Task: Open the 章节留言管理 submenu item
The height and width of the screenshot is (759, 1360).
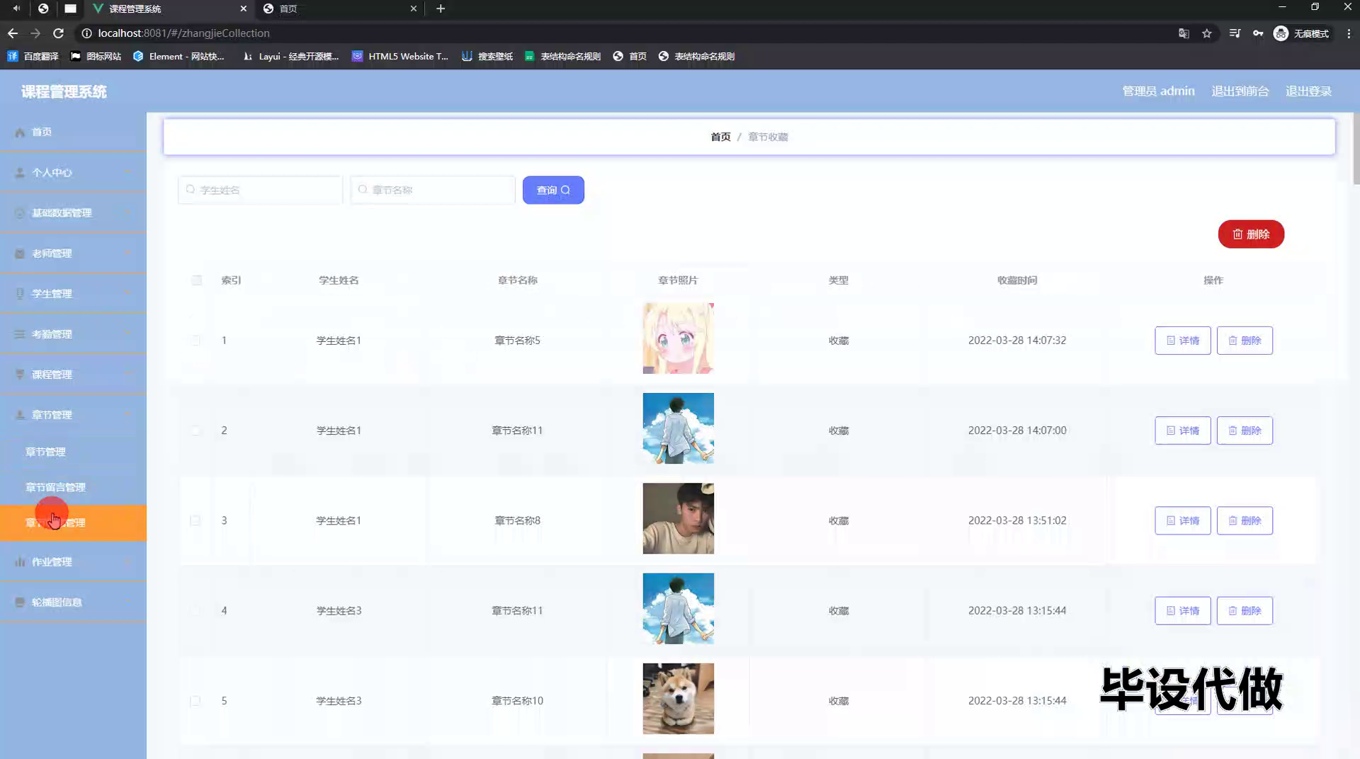Action: [x=73, y=487]
